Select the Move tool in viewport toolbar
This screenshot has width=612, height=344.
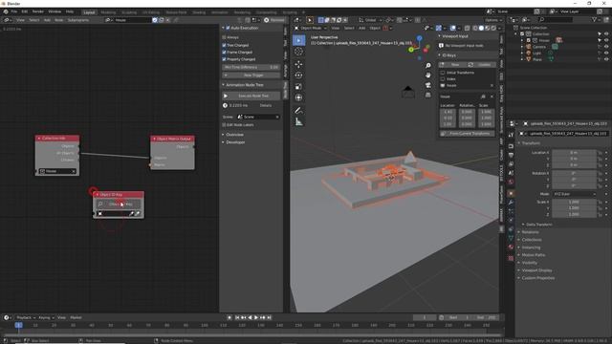click(x=298, y=64)
